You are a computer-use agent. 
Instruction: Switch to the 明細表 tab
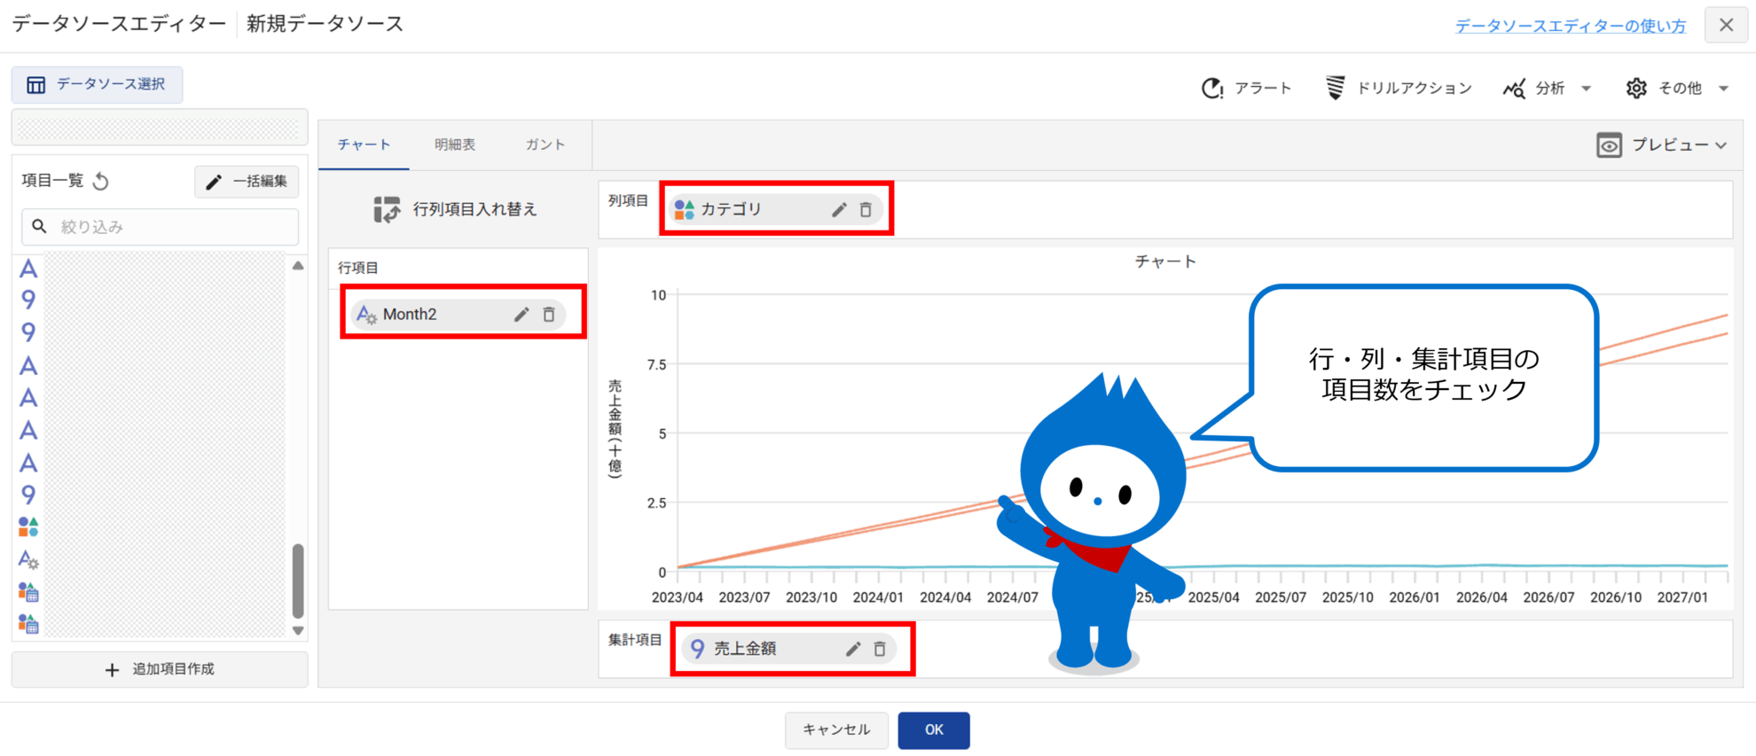pos(455,144)
